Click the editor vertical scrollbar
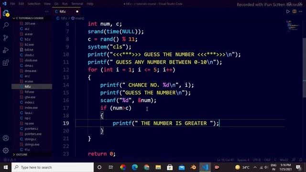Screen dimensions: 306x172 [304, 67]
